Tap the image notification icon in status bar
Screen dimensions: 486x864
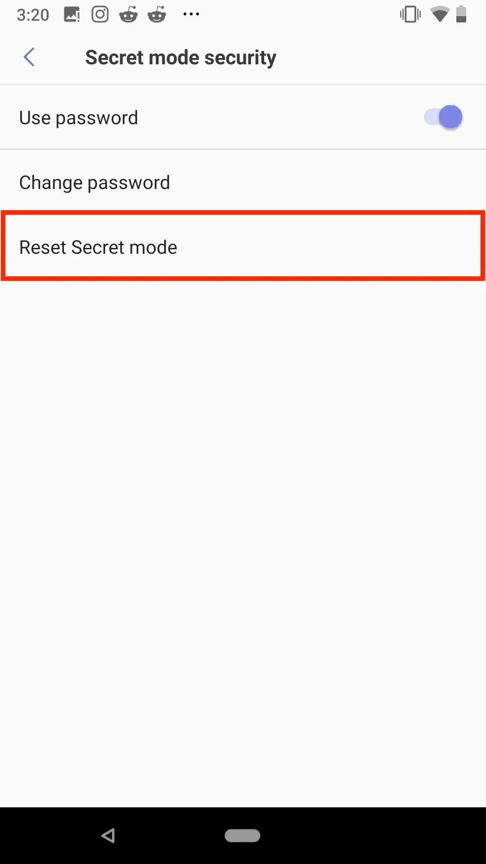pyautogui.click(x=72, y=14)
